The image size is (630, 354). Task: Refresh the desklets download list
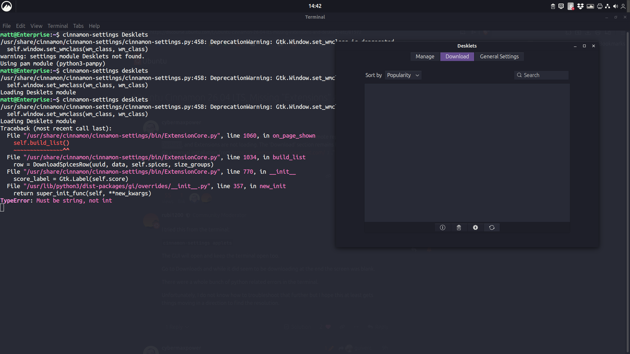[x=492, y=227]
